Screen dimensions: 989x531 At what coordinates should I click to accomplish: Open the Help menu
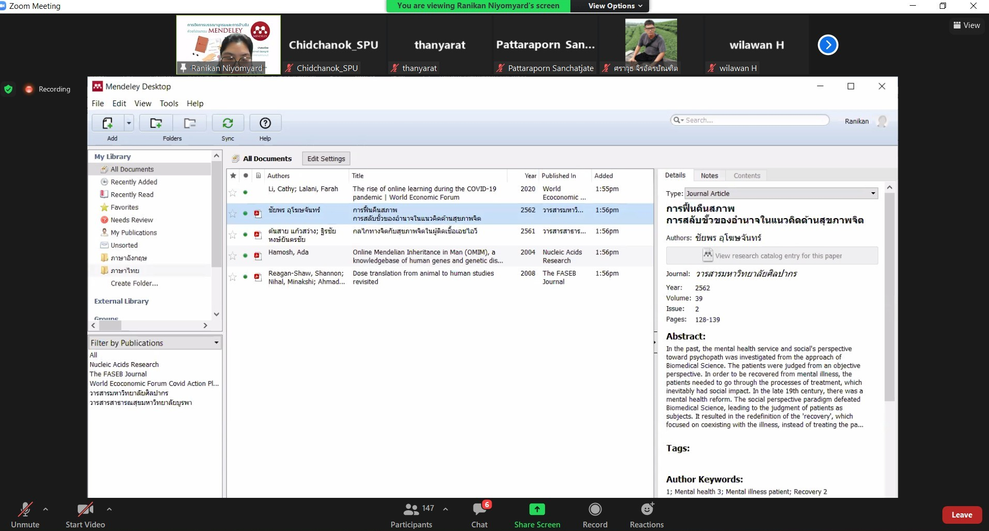point(195,104)
